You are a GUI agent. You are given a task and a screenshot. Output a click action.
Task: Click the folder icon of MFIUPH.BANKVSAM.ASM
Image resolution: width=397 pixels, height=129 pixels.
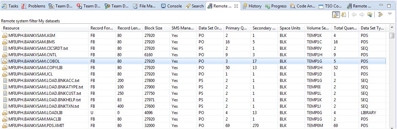5,35
